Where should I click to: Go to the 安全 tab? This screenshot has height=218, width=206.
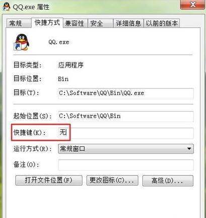[x=100, y=23]
